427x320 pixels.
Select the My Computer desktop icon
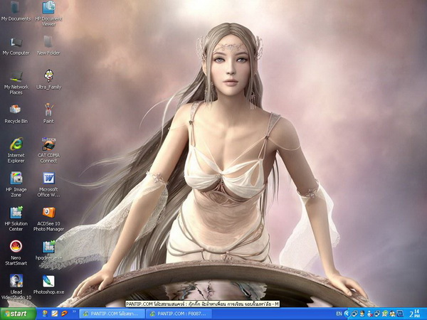click(16, 46)
